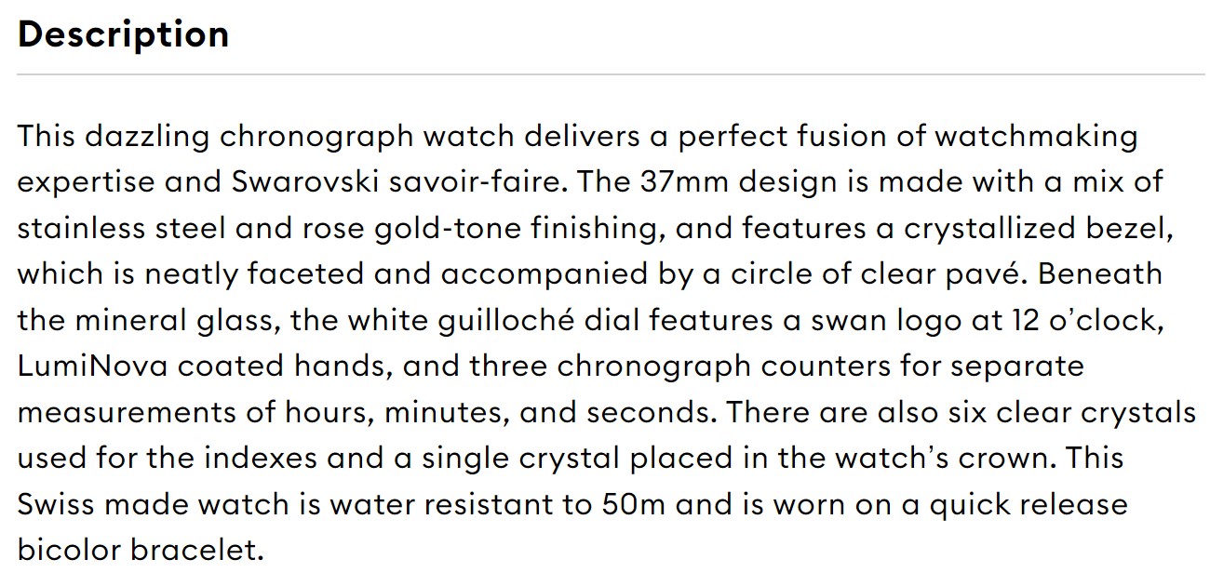This screenshot has width=1210, height=586.
Task: Click the Description heading
Action: click(x=123, y=34)
